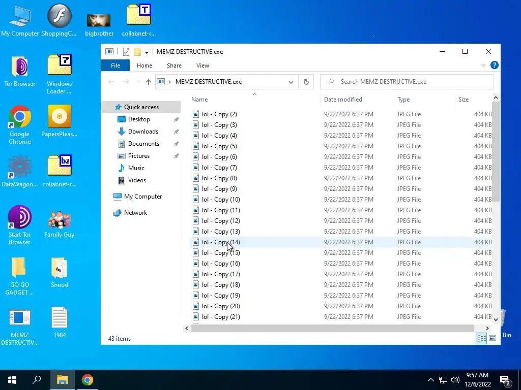The width and height of the screenshot is (521, 390).
Task: Open taskbar clock showing 9:57 AM
Action: coord(477,380)
